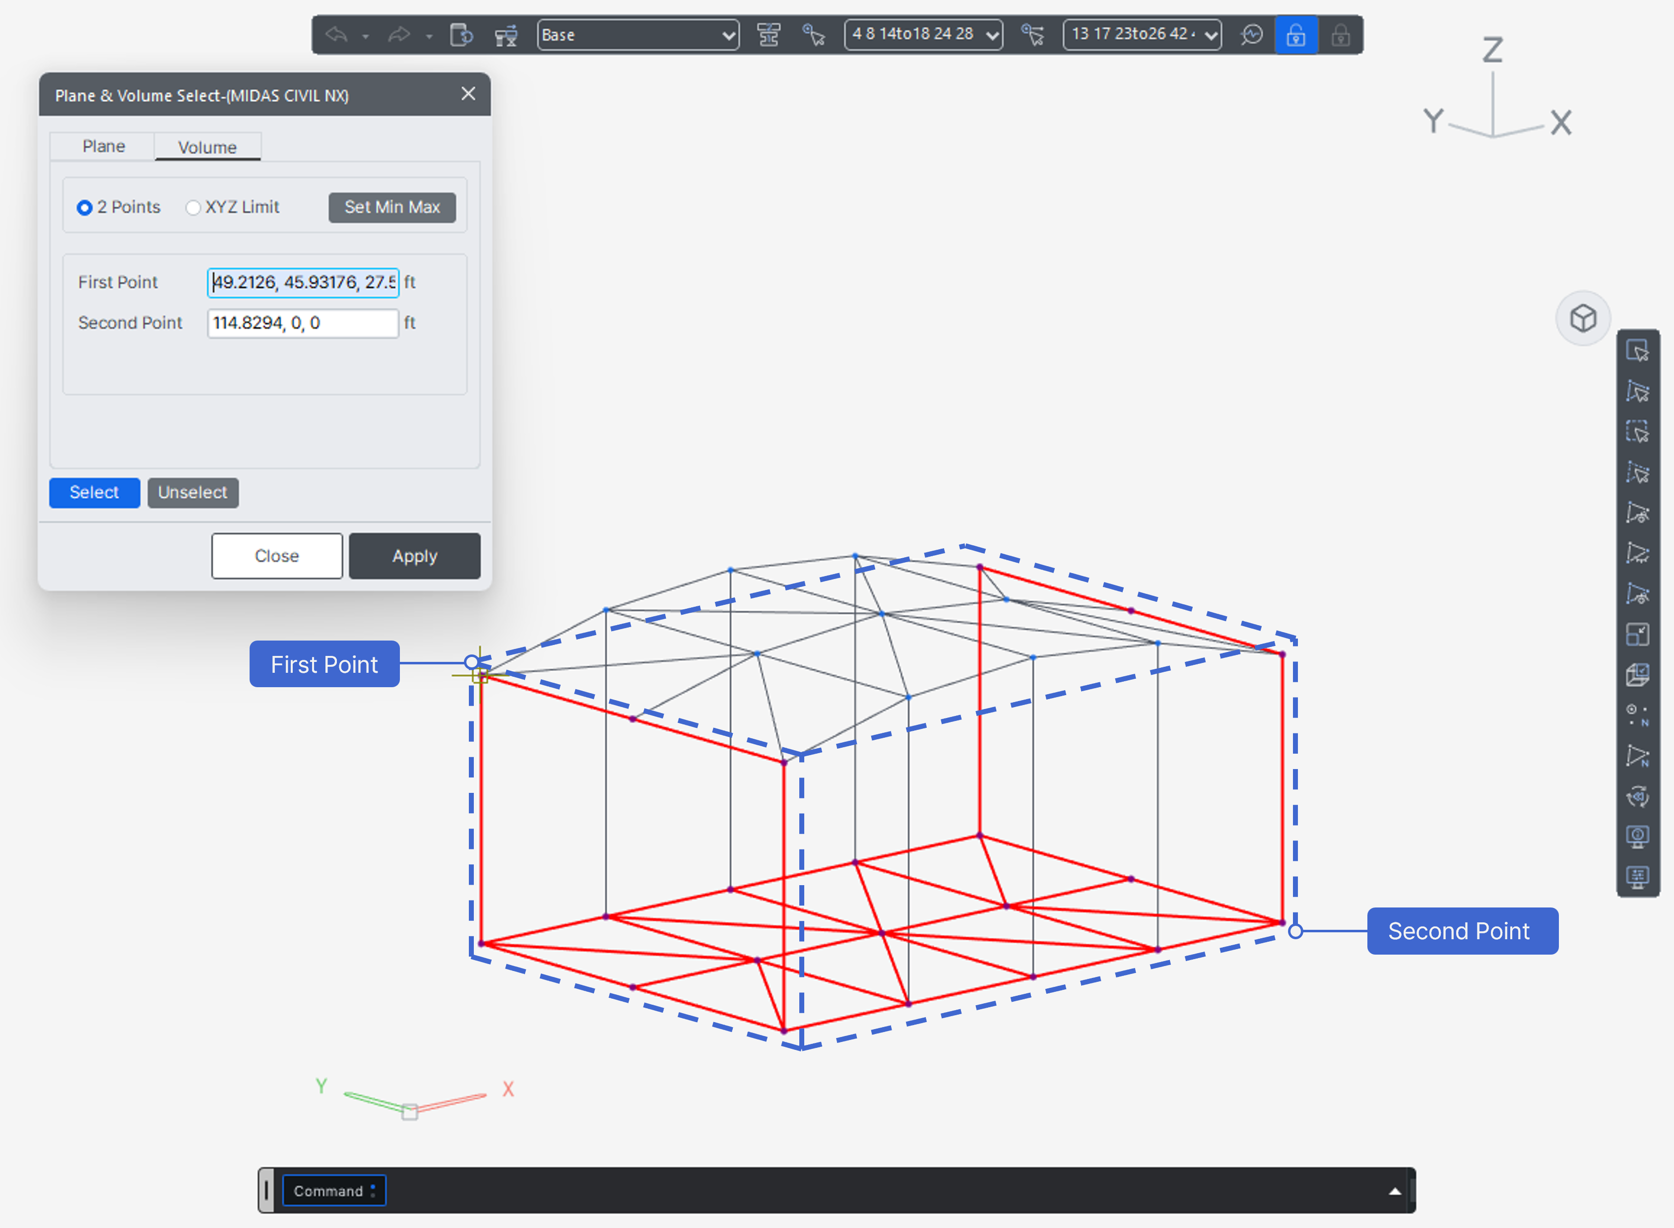The image size is (1674, 1228).
Task: Toggle the node number display icon
Action: click(1637, 715)
